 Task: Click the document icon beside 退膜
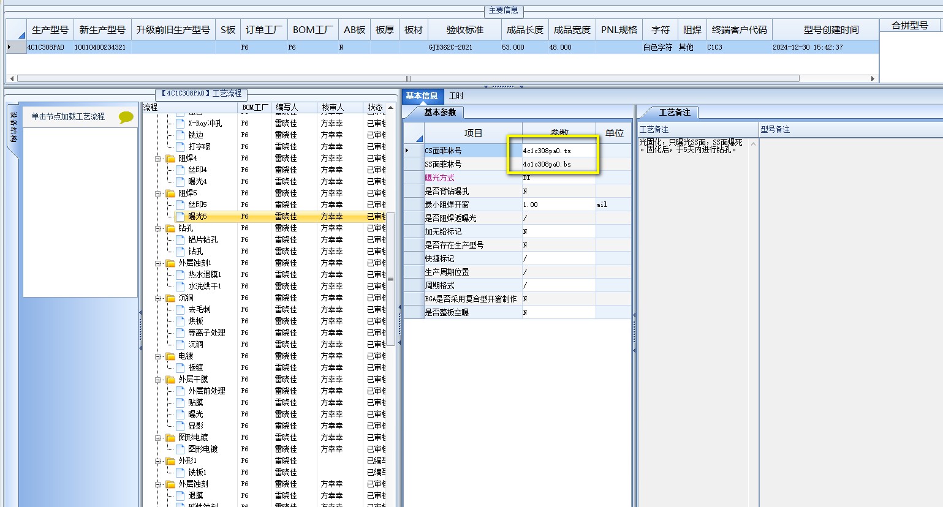click(180, 496)
